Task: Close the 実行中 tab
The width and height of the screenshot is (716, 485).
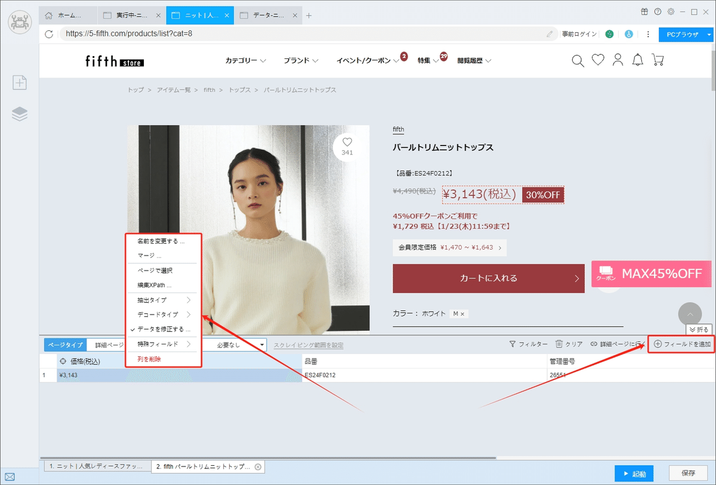Action: click(x=158, y=15)
